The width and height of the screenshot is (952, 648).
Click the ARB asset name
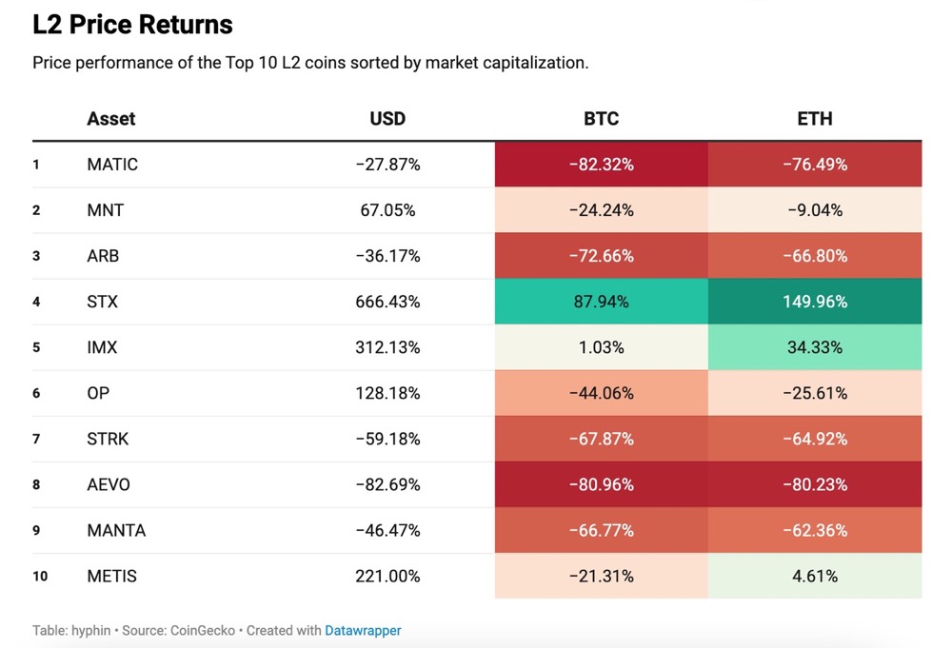[x=103, y=256]
